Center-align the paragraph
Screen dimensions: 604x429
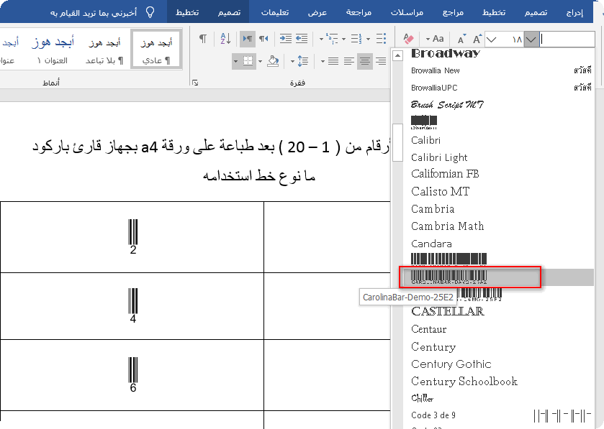(x=365, y=61)
